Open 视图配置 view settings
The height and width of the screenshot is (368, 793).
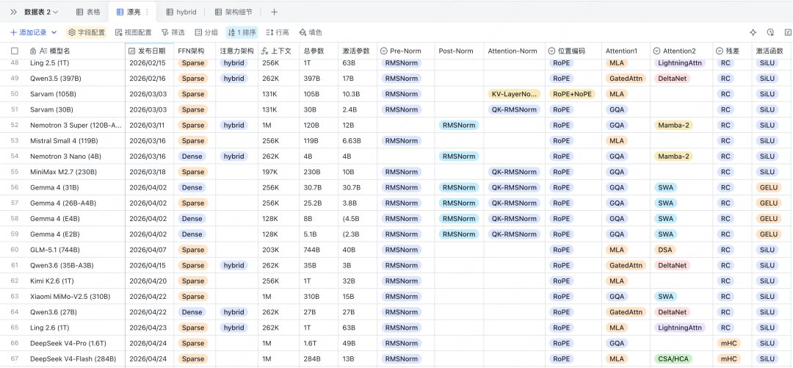pyautogui.click(x=134, y=32)
